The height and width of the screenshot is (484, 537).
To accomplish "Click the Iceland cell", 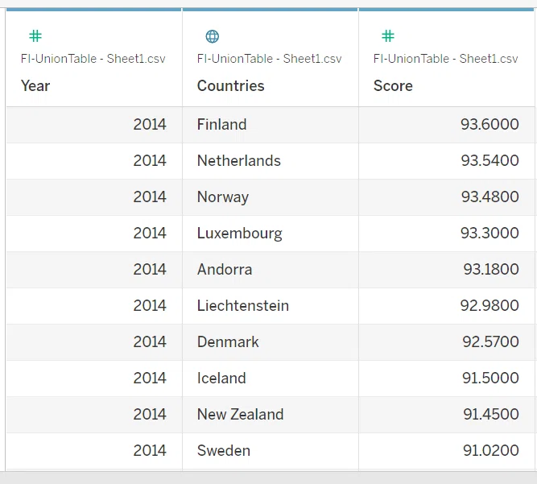I will point(271,379).
